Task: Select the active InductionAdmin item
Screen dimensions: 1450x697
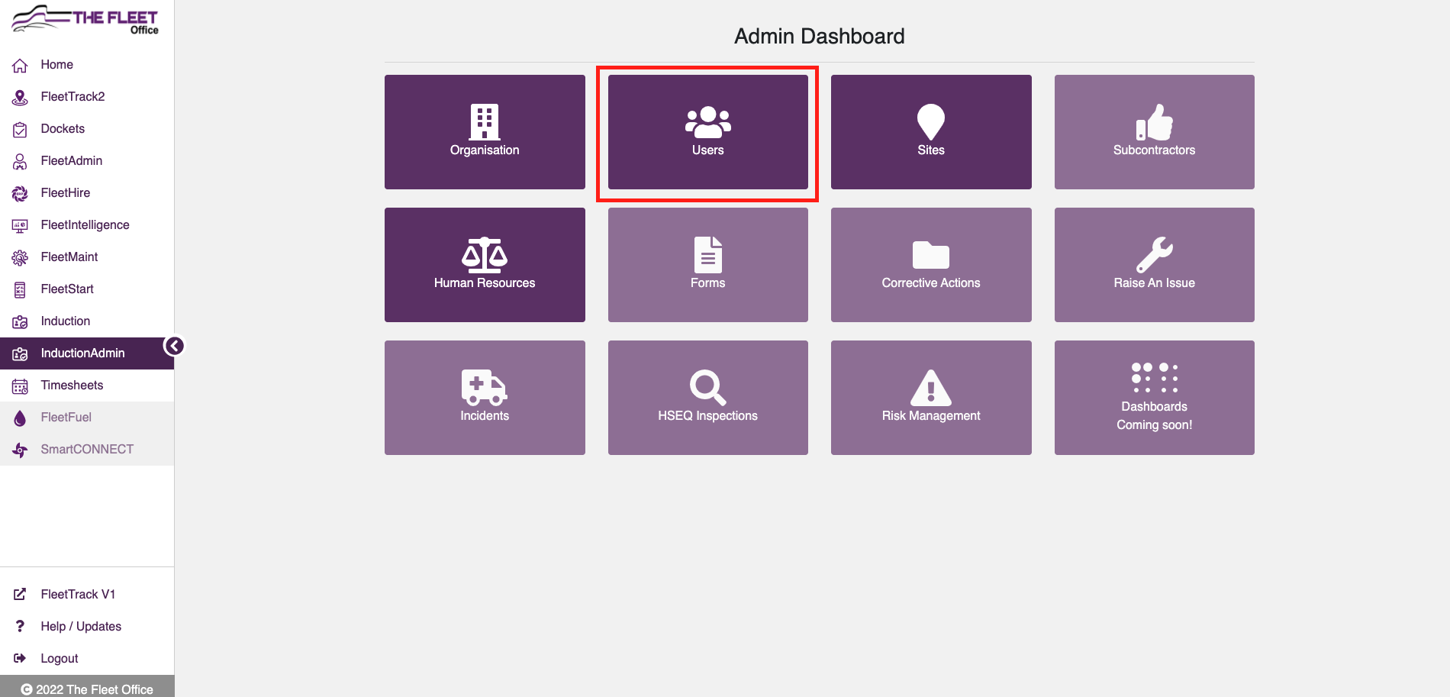Action: (x=87, y=353)
